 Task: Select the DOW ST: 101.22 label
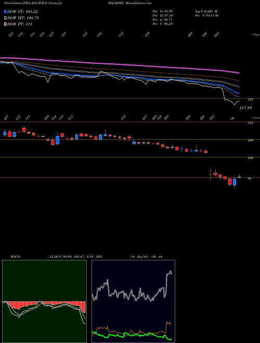[22, 12]
